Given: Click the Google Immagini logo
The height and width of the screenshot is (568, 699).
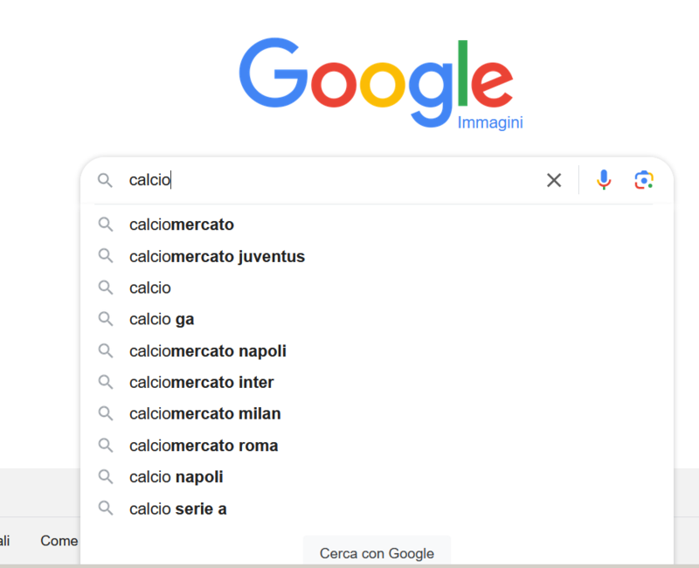Looking at the screenshot, I should click(x=380, y=84).
